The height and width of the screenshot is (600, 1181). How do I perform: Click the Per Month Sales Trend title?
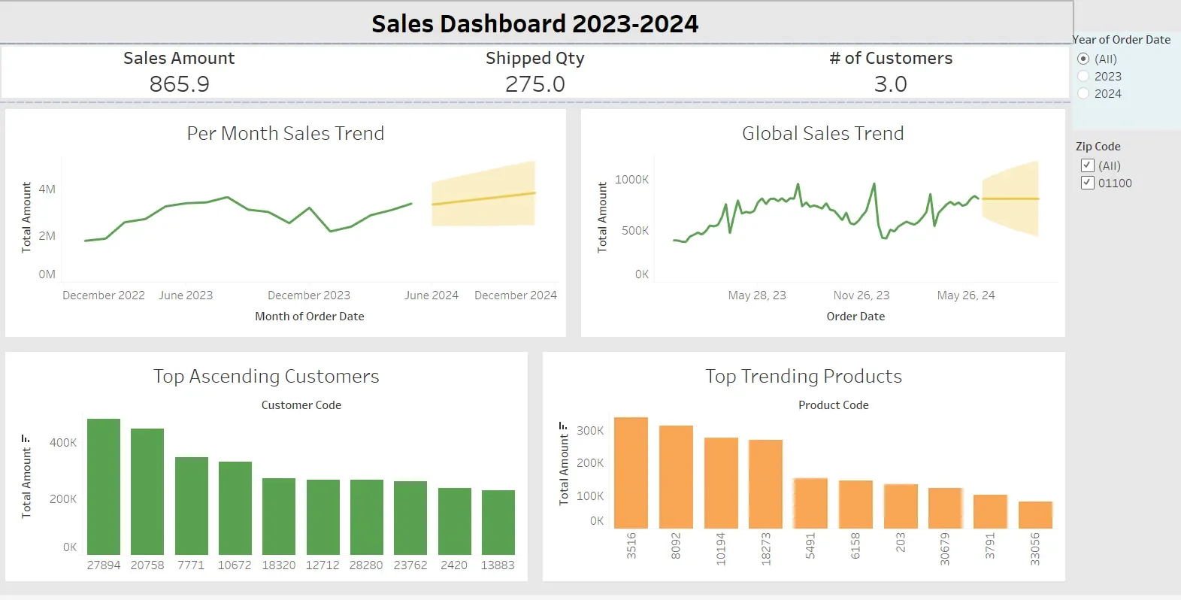286,133
